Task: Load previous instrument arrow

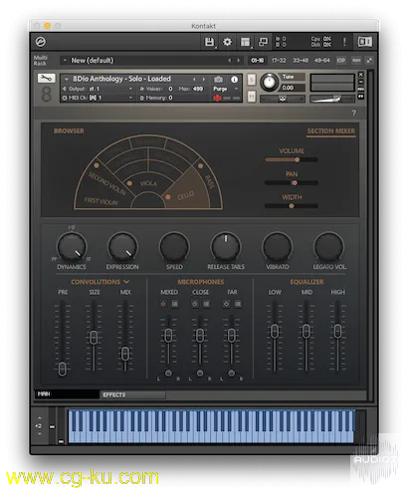Action: (194, 79)
